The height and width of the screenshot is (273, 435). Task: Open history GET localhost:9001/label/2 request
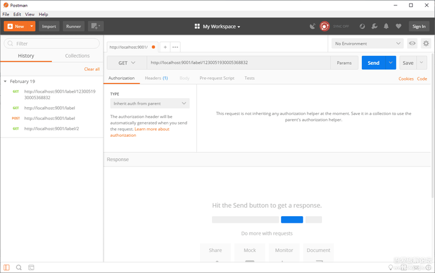pyautogui.click(x=52, y=128)
